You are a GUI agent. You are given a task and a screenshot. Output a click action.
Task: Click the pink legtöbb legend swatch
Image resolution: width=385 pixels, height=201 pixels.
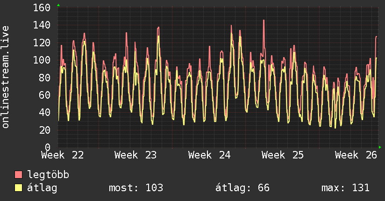click(18, 174)
